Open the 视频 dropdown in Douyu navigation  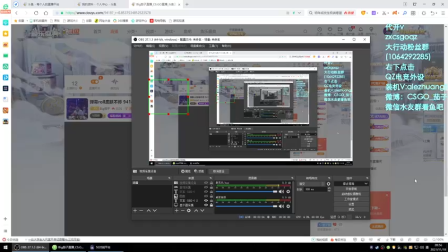tap(151, 31)
